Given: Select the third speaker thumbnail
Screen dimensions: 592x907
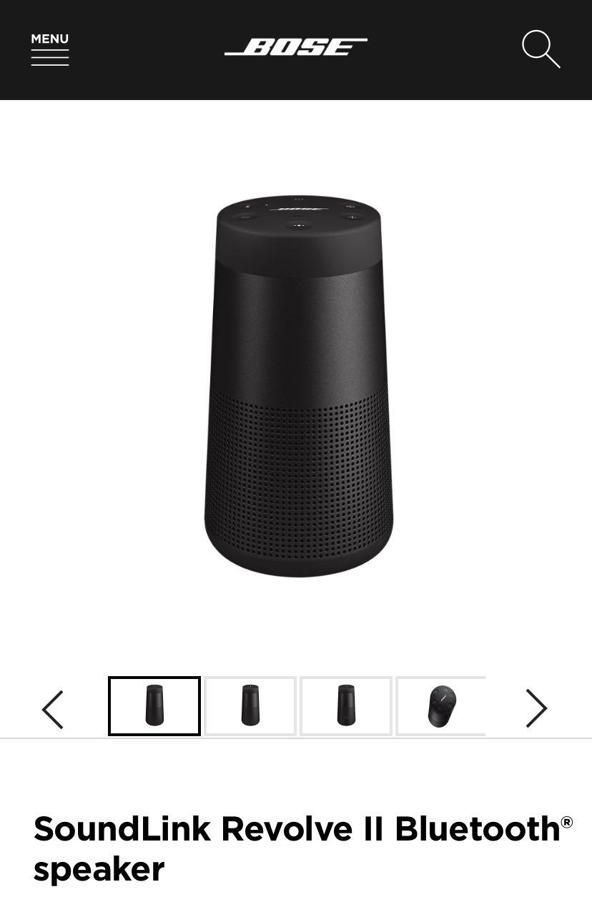Looking at the screenshot, I should 346,706.
